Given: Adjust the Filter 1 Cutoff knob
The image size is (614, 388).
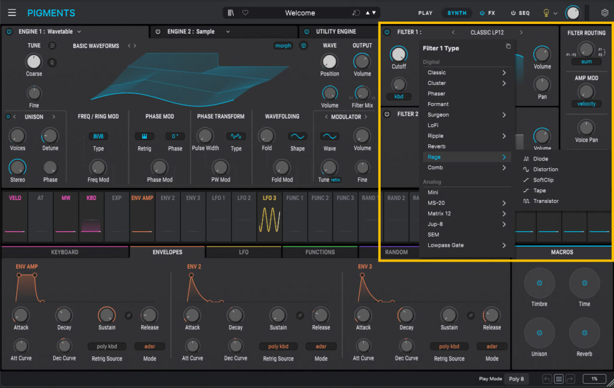Looking at the screenshot, I should point(399,54).
